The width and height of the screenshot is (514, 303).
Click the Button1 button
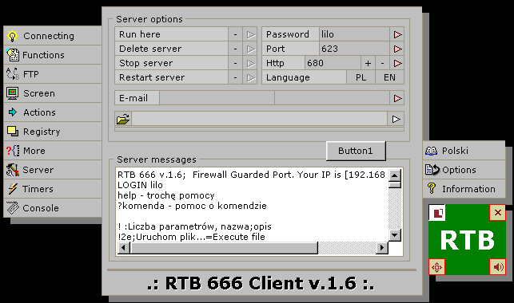[x=356, y=151]
